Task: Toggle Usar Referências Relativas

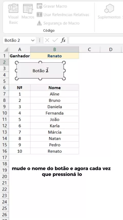Action: (x=63, y=15)
